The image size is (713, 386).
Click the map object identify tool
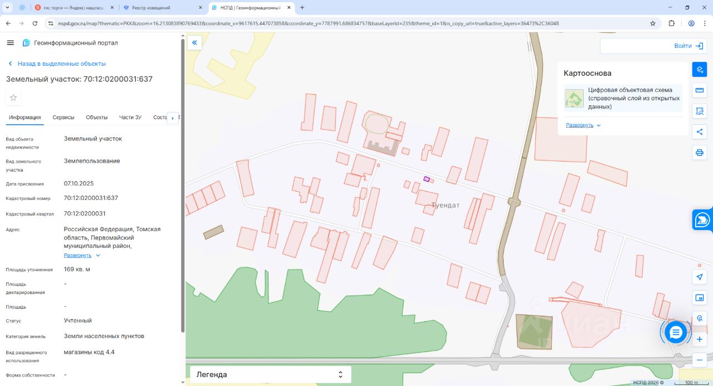click(x=700, y=319)
